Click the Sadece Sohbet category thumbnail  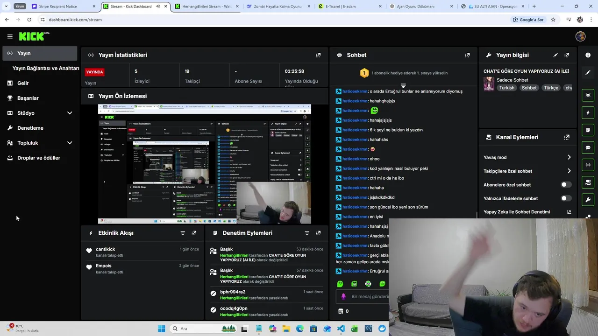click(489, 84)
